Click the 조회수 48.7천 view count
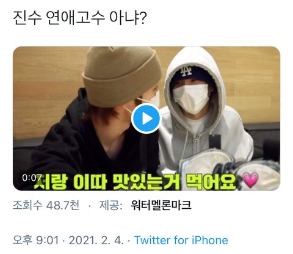 (x=46, y=205)
